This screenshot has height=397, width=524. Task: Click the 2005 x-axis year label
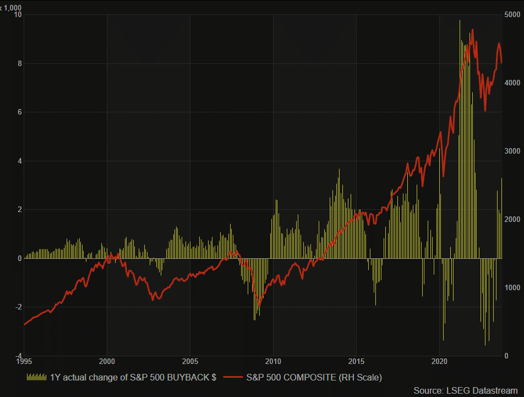tap(190, 361)
